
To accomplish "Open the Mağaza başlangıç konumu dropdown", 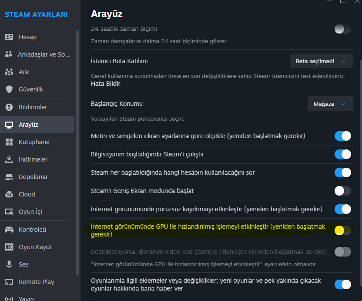I will click(330, 104).
